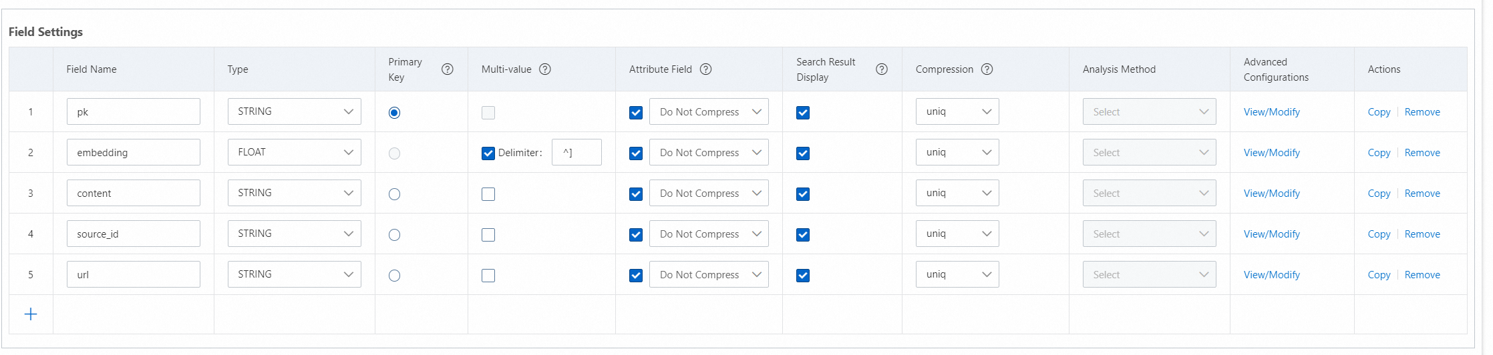Screen dimensions: 1493x355
Task: Click the add new field plus icon
Action: click(31, 314)
